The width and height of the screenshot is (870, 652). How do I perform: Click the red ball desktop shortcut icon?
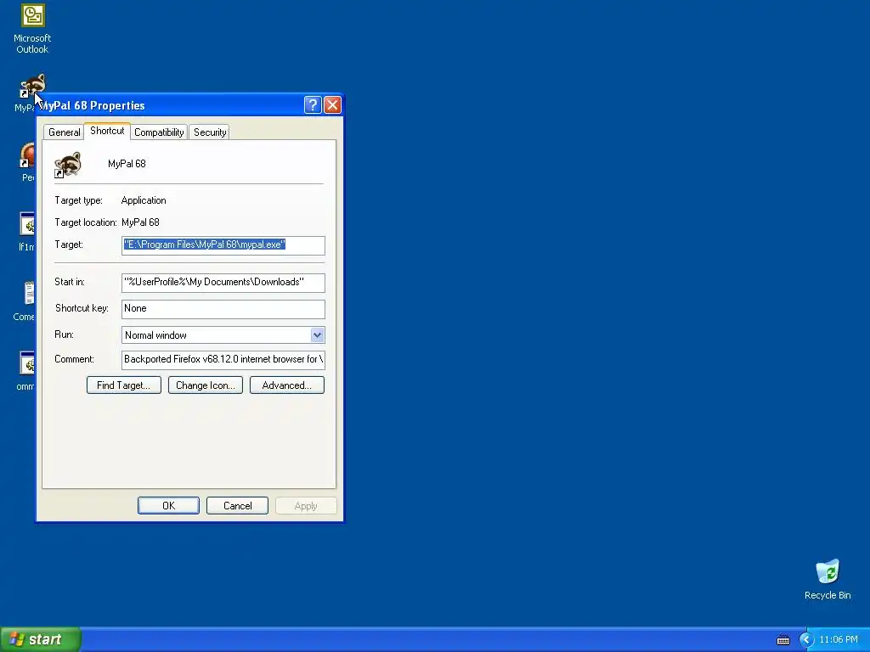click(x=26, y=155)
